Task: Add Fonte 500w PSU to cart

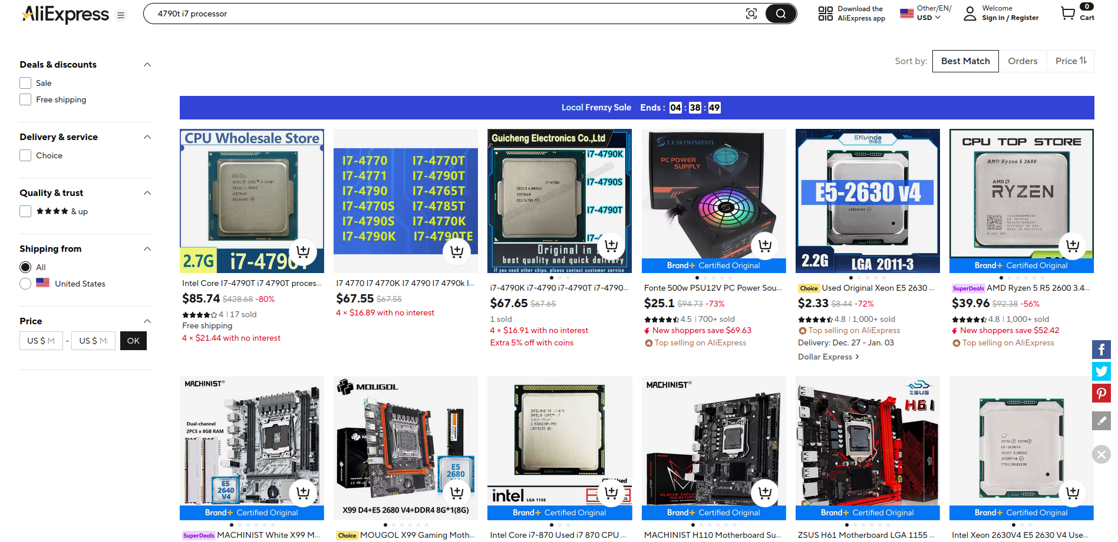Action: pyautogui.click(x=765, y=245)
